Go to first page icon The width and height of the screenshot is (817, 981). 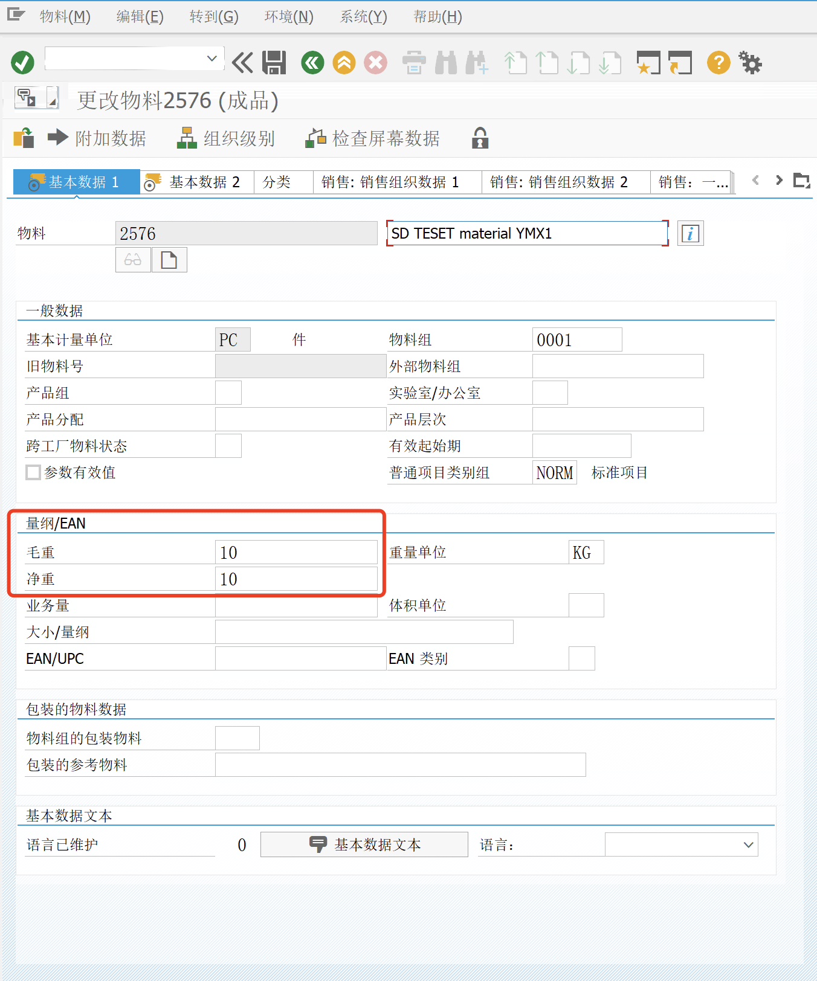point(515,63)
